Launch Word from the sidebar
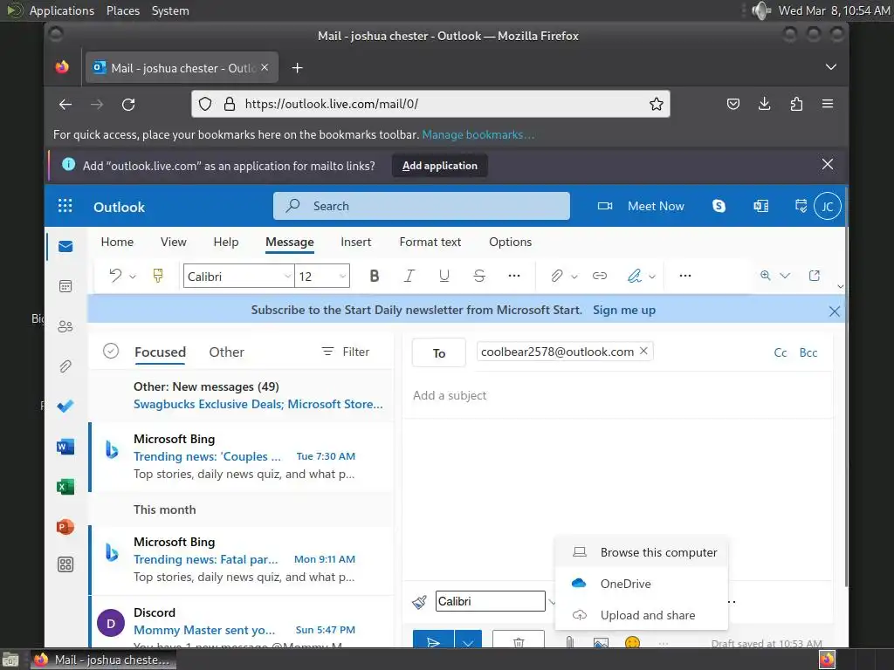894x670 pixels. [x=65, y=447]
